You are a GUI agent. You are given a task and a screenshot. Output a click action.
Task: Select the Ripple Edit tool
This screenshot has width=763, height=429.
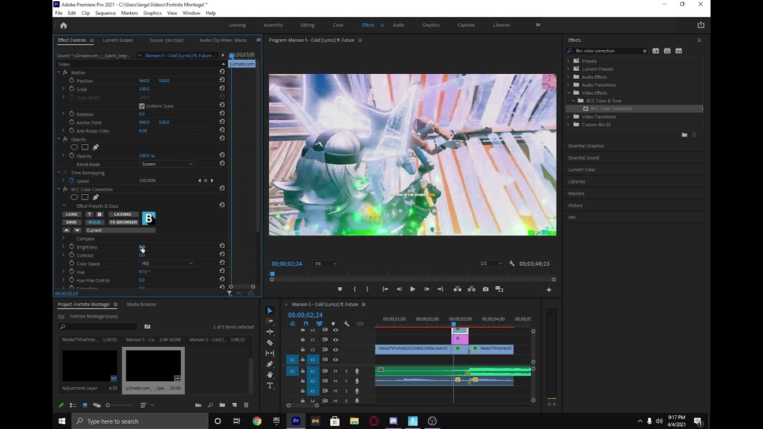pyautogui.click(x=269, y=331)
